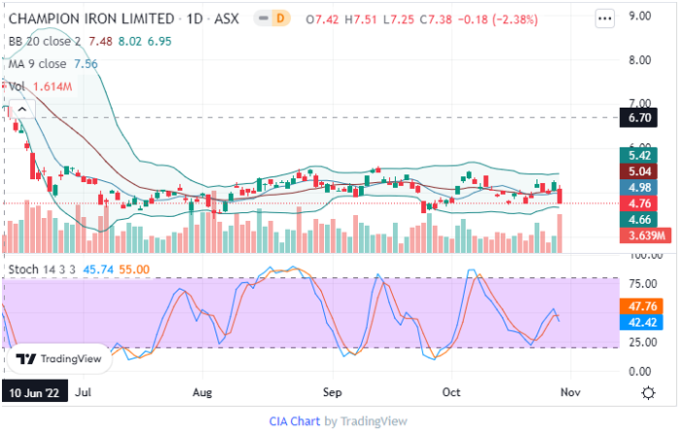Viewport: 681px width, 434px height.
Task: Open the CIA Chart link
Action: [295, 421]
